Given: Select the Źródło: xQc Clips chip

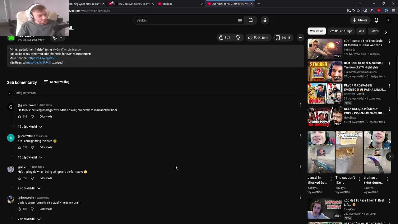Looking at the screenshot, I should [x=341, y=31].
